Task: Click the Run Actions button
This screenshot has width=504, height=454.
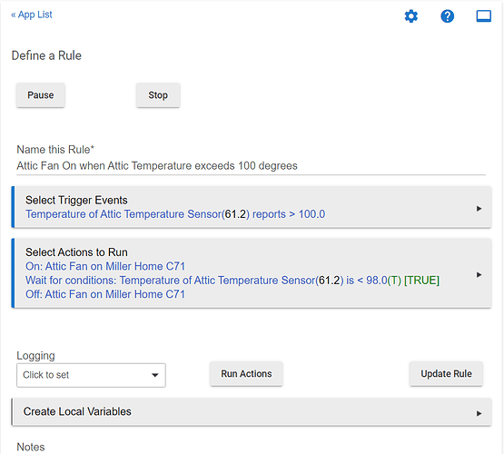Action: (x=246, y=374)
